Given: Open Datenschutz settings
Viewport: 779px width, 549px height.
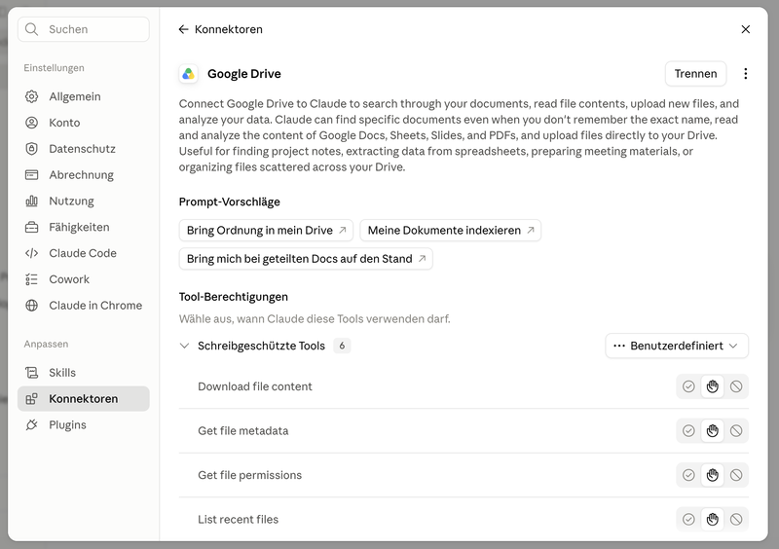Looking at the screenshot, I should click(84, 149).
